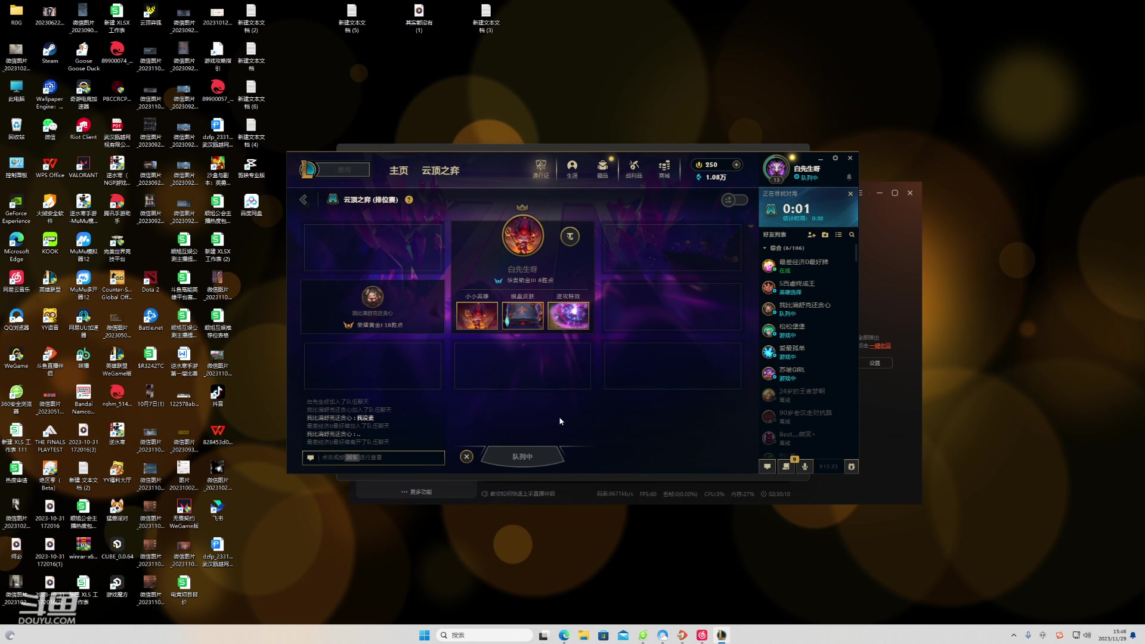The width and height of the screenshot is (1145, 644).
Task: Select friend 苏坡GIRL
Action: [807, 373]
